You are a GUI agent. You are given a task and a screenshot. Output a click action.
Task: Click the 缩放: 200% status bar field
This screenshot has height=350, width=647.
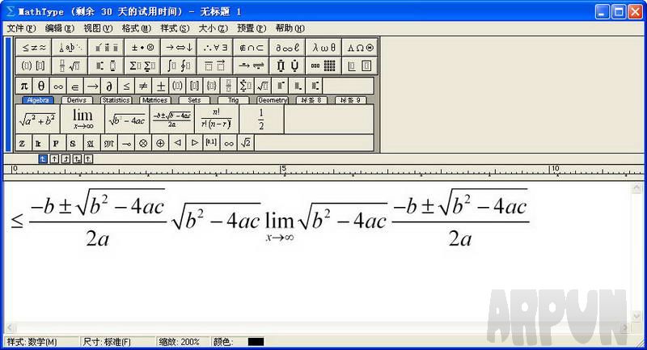(x=183, y=342)
